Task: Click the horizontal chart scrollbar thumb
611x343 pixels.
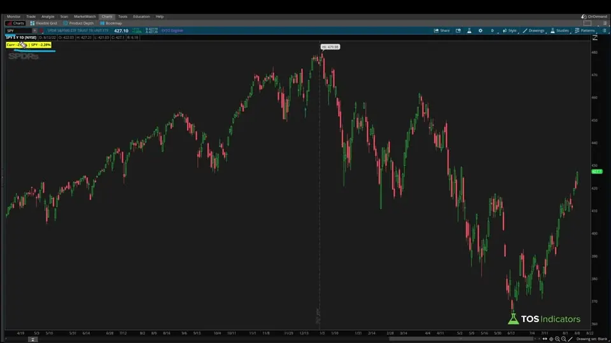Action: pos(461,339)
